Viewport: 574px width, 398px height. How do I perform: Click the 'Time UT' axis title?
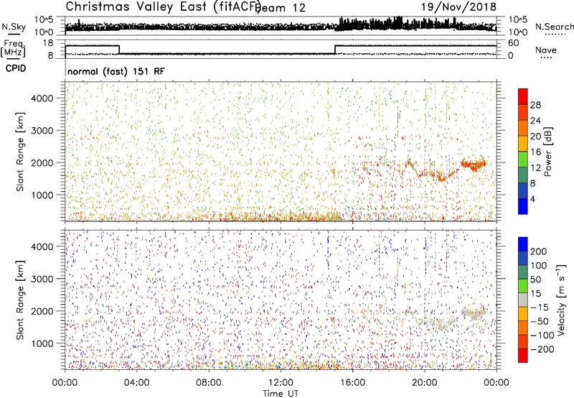coord(281,393)
